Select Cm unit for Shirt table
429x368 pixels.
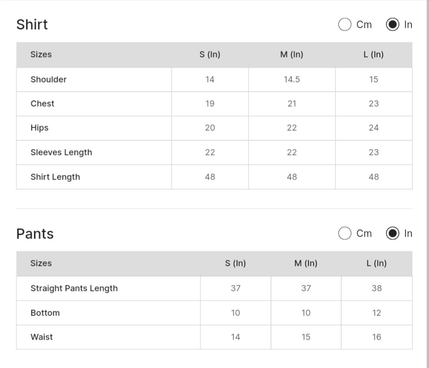pyautogui.click(x=345, y=25)
